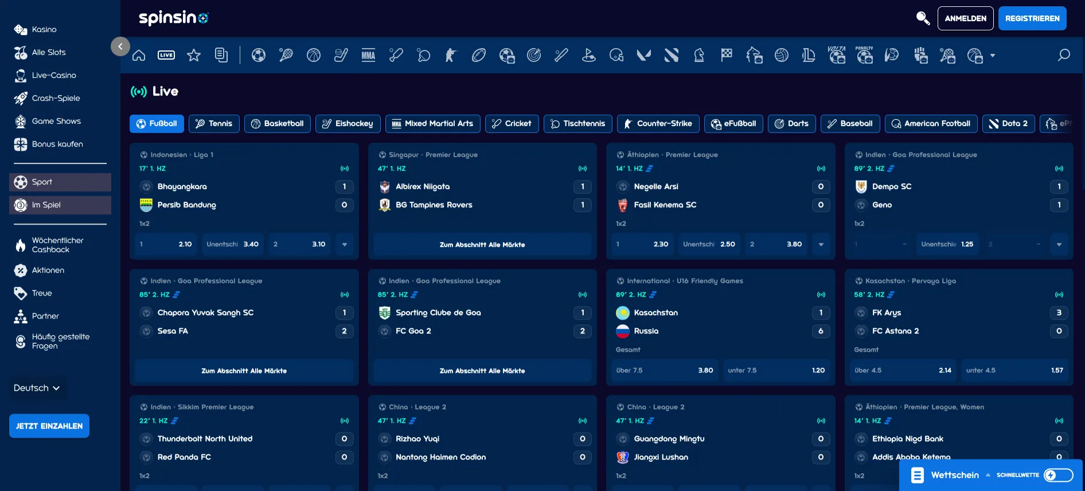
Task: Expand markets for Negelle Arsi match
Action: (821, 244)
